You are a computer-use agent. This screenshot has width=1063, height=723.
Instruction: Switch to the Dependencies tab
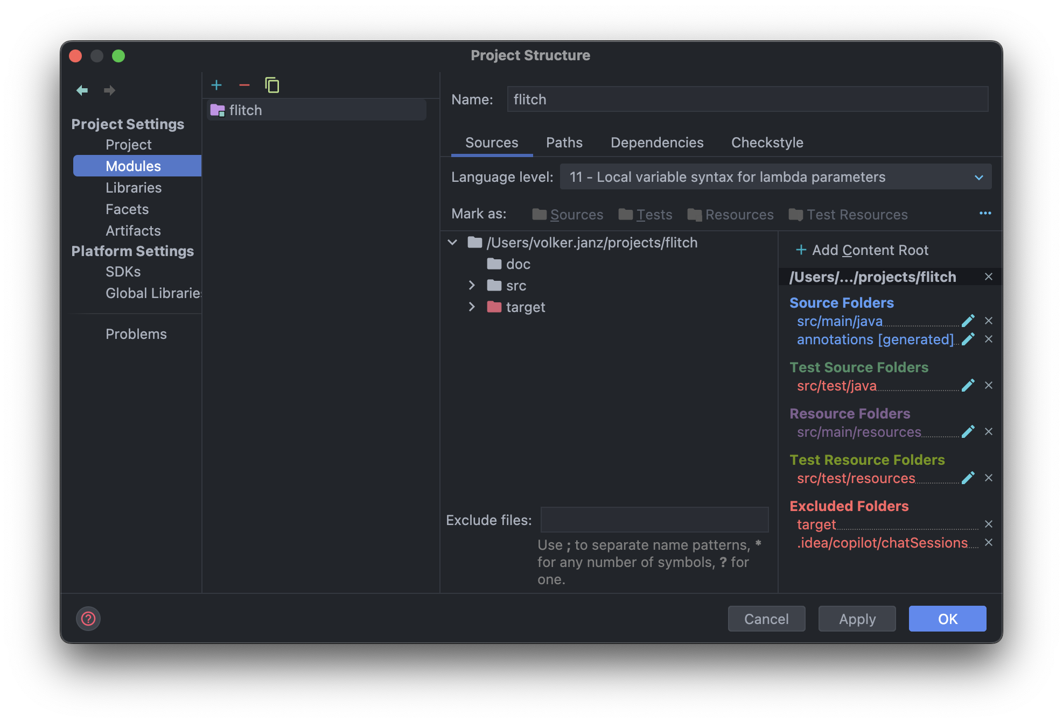656,142
